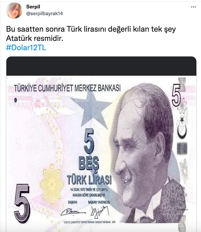Screen dimensions: 201x232
Task: Click the small square 5 security patch
Action: (182, 149)
